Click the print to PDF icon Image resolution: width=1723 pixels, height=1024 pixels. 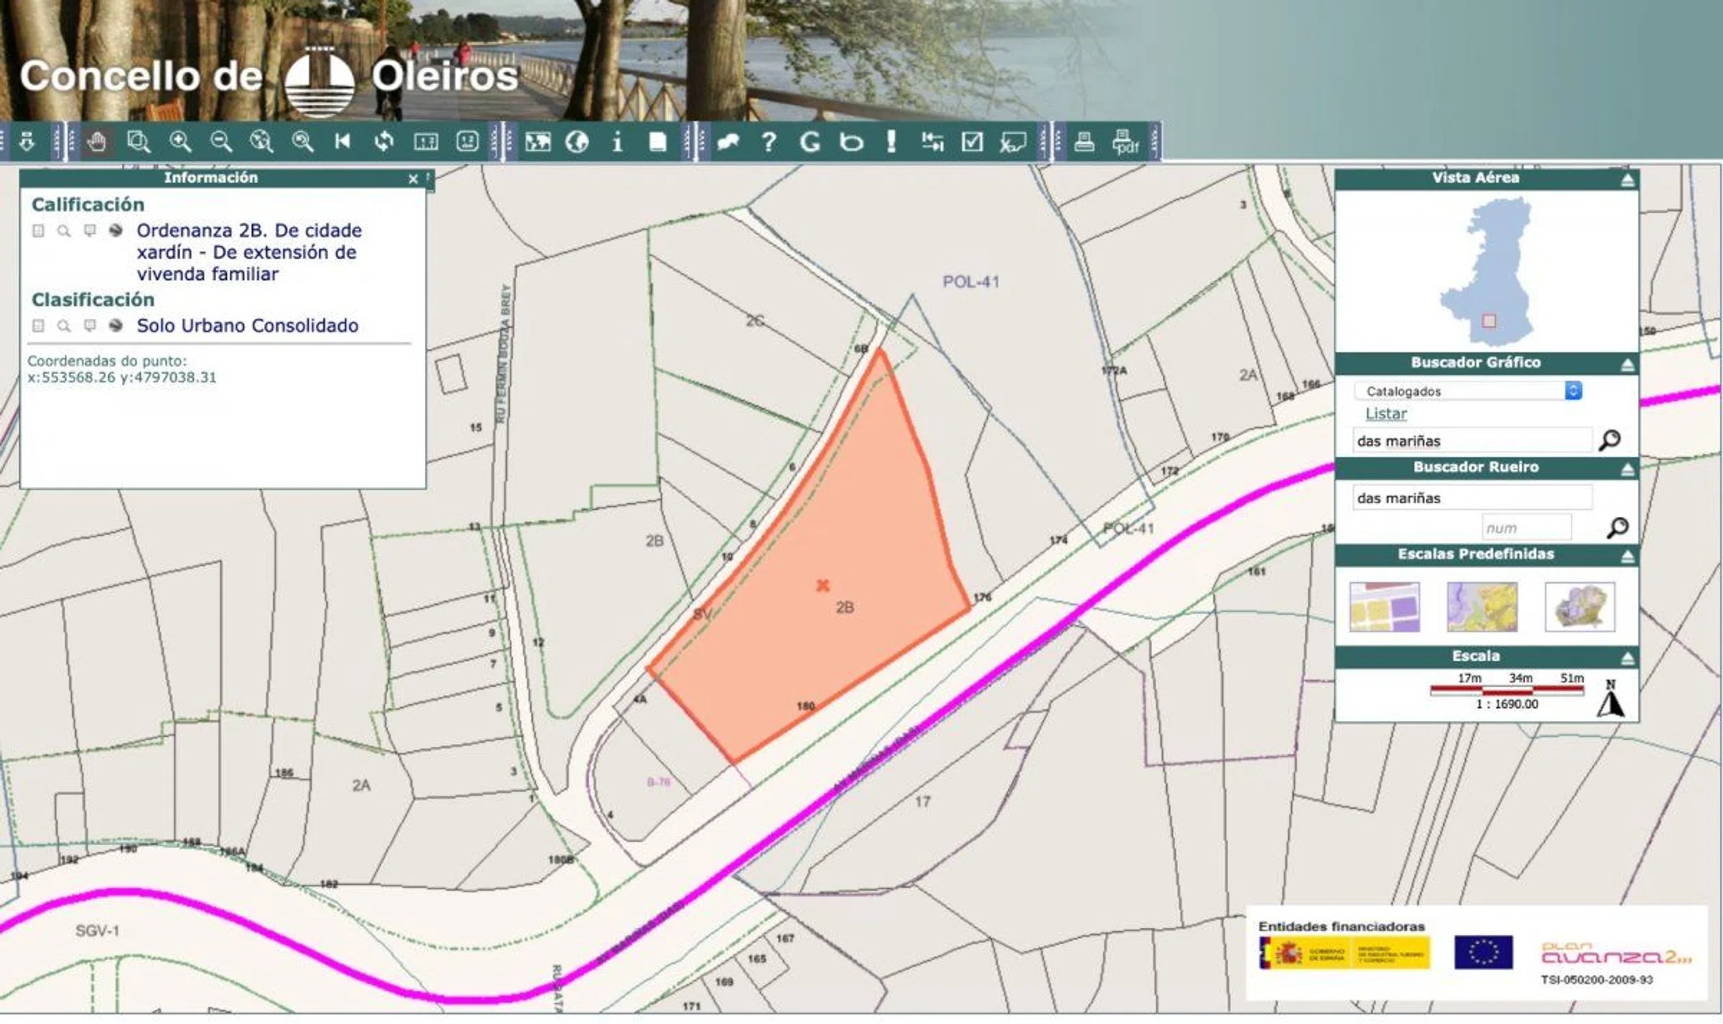1125,142
